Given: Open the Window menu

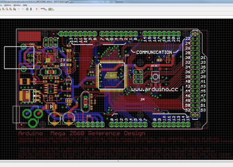Looking at the screenshot, I should click(x=17, y=5).
